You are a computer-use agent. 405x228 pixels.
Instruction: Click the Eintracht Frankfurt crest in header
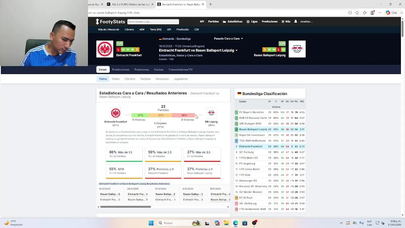[105, 49]
